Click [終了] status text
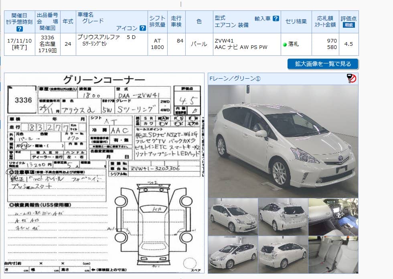 pos(19,47)
